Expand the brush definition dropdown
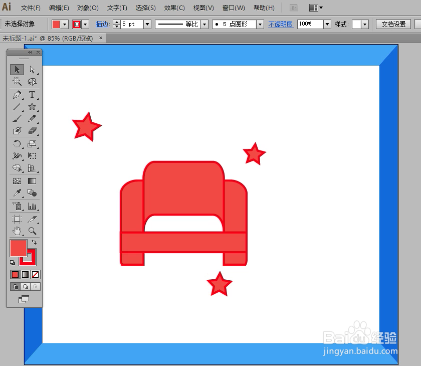The image size is (421, 366). [x=260, y=25]
